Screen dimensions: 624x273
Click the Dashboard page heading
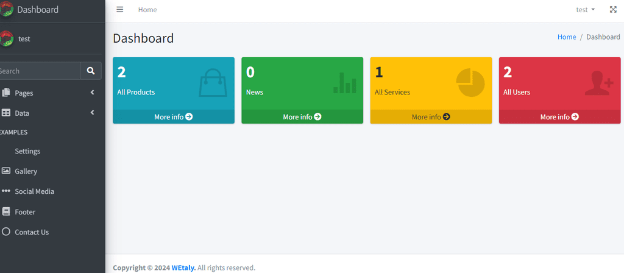click(x=143, y=38)
